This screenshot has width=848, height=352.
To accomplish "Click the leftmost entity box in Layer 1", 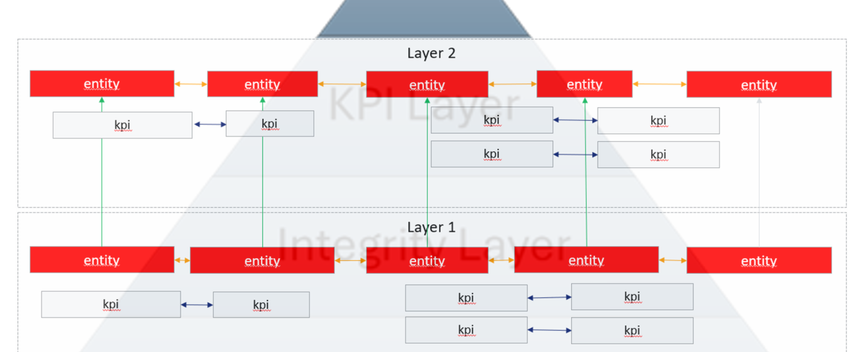I will point(102,260).
